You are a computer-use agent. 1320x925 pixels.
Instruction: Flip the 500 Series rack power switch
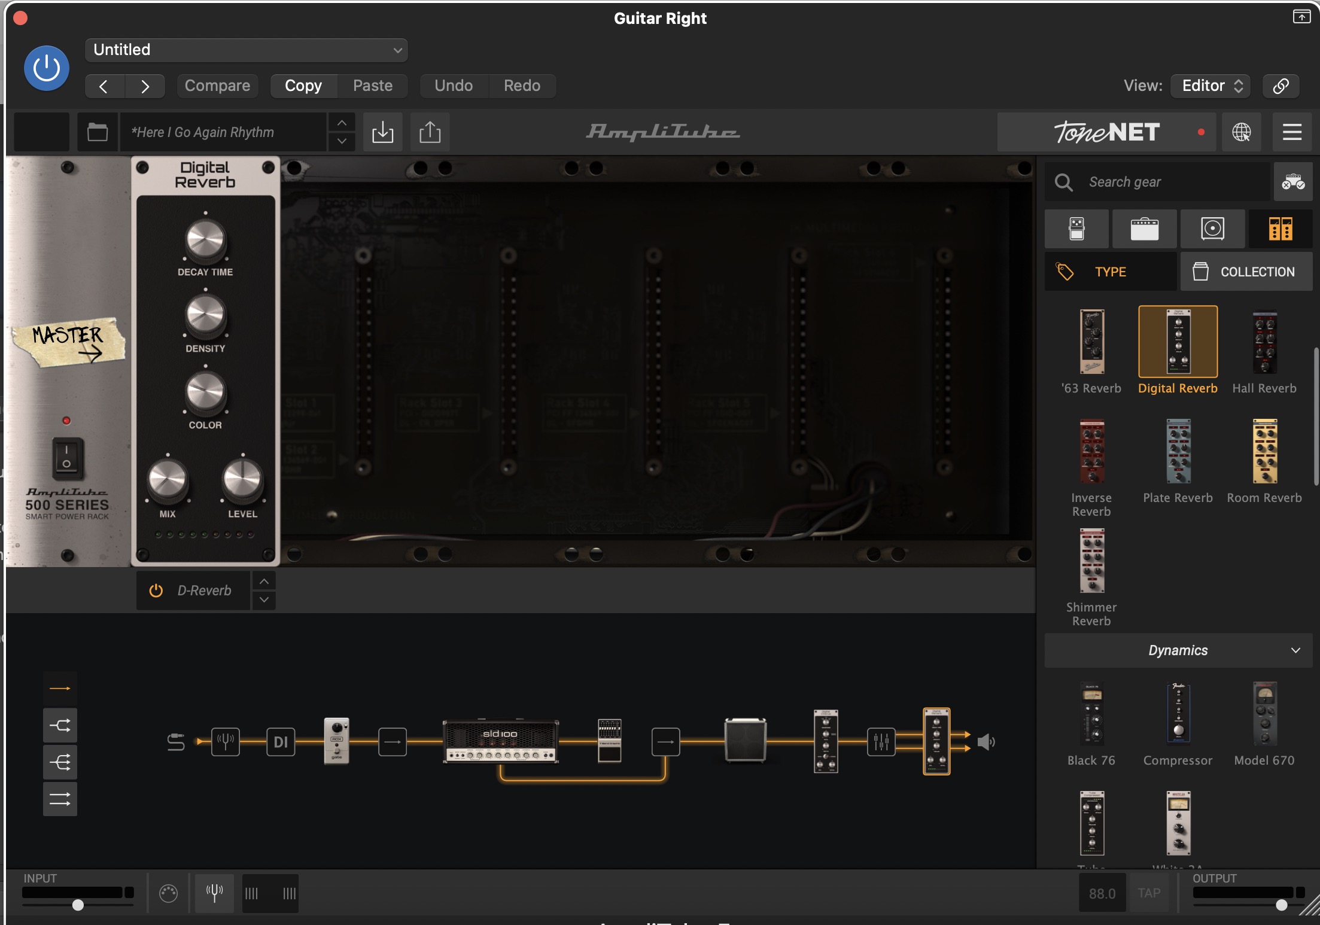[67, 459]
